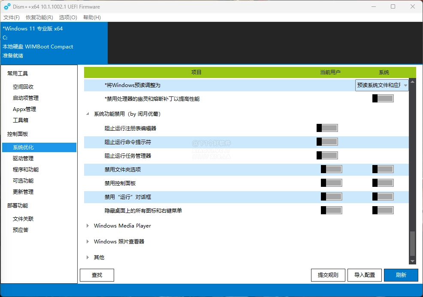Image resolution: width=423 pixels, height=297 pixels.
Task: Collapse the 系统功能禁用 section
Action: click(x=88, y=114)
